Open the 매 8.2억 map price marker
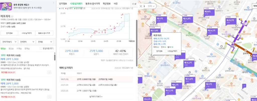Viewport: 257px width, 101px height. pyautogui.click(x=176, y=84)
